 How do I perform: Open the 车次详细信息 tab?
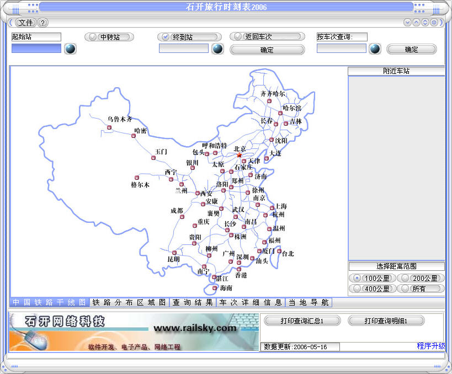pyautogui.click(x=251, y=302)
